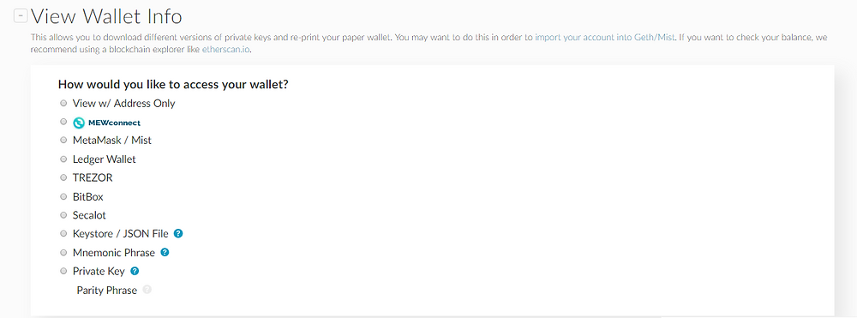
Task: Select the MEWconnect radio button
Action: 63,122
